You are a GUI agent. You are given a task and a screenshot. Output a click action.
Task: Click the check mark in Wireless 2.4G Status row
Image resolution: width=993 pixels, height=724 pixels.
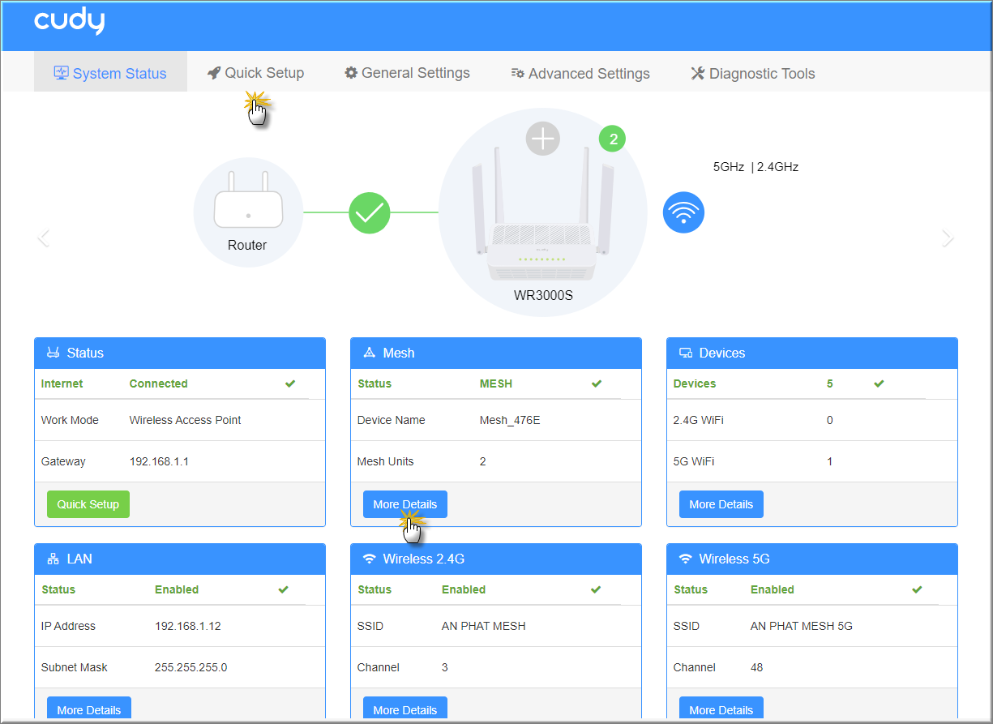click(x=596, y=590)
